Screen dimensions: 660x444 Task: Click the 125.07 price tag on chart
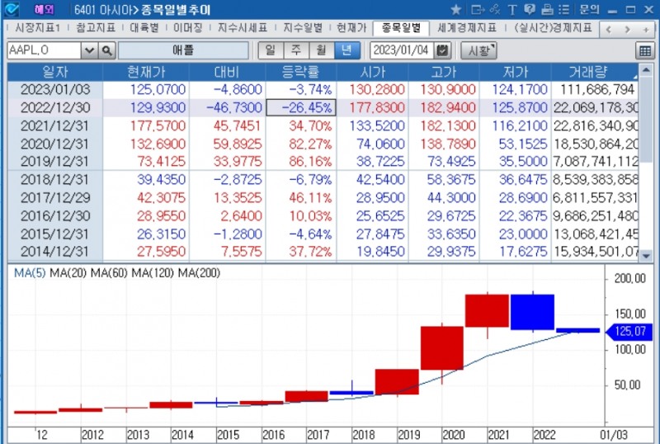[629, 332]
